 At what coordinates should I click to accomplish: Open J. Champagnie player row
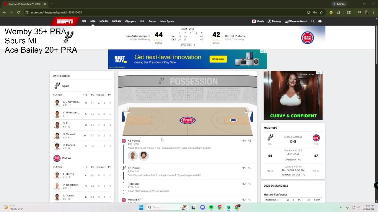[x=82, y=103]
